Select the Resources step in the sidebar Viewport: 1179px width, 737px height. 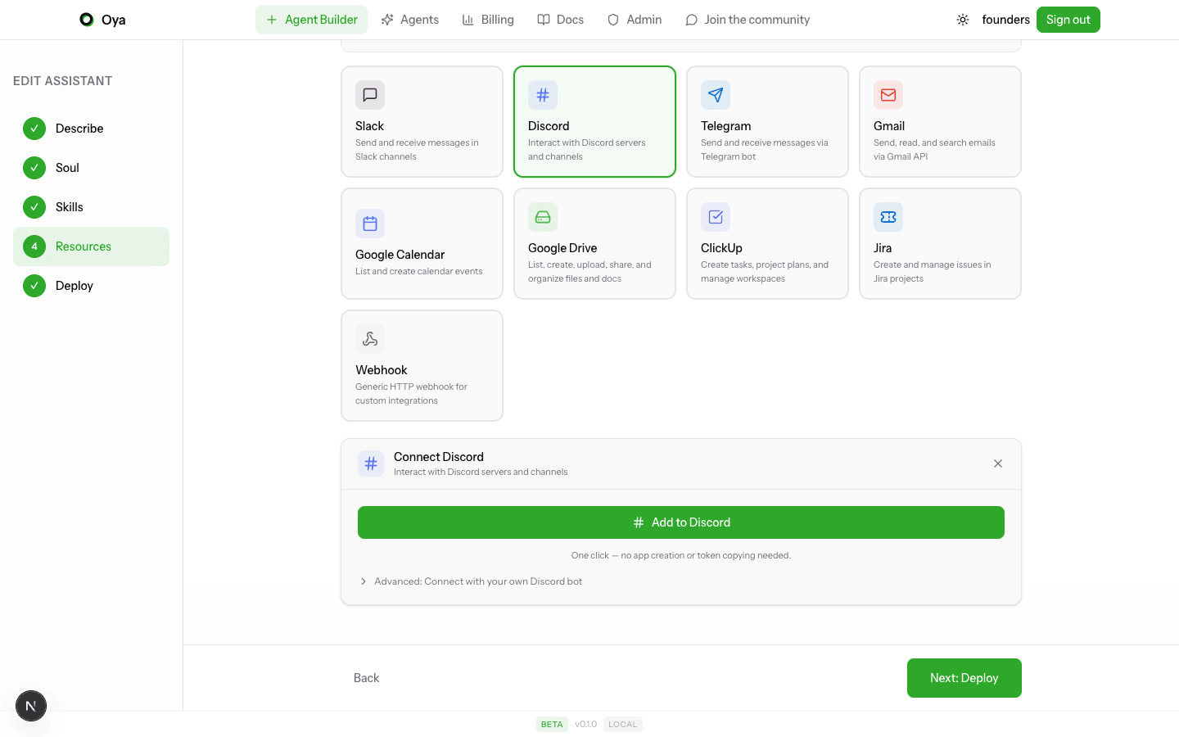[83, 246]
